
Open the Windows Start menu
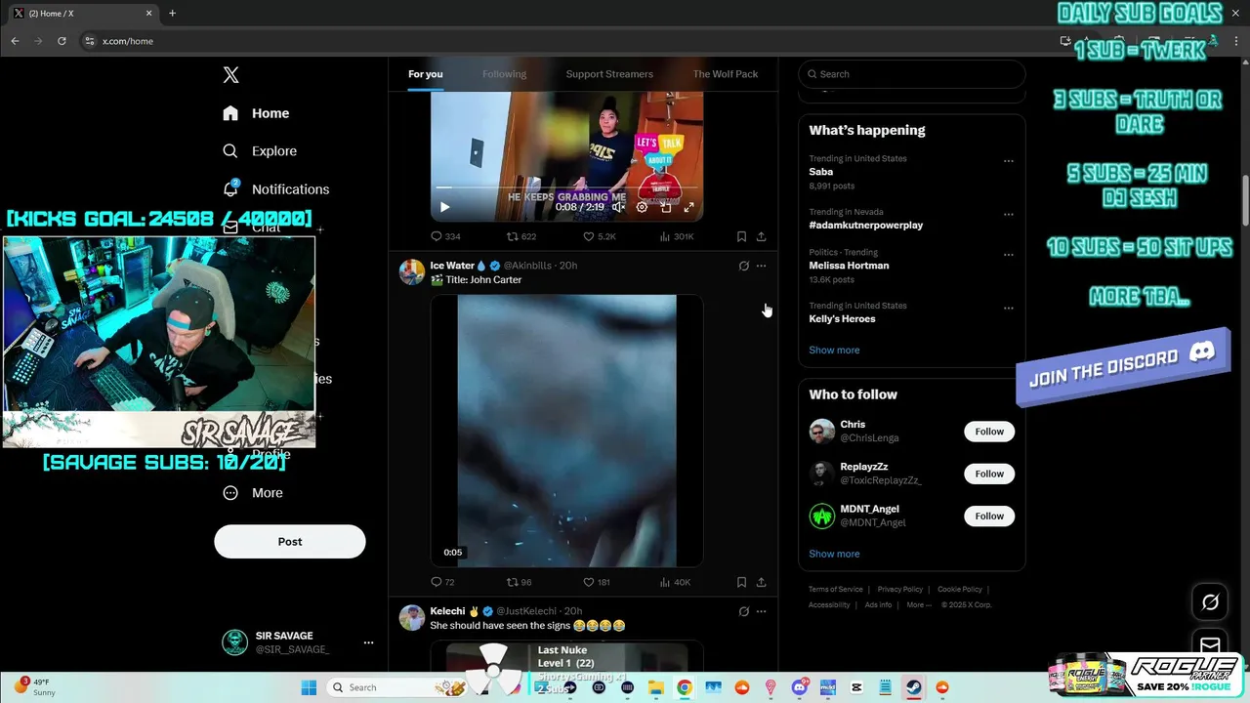coord(309,687)
